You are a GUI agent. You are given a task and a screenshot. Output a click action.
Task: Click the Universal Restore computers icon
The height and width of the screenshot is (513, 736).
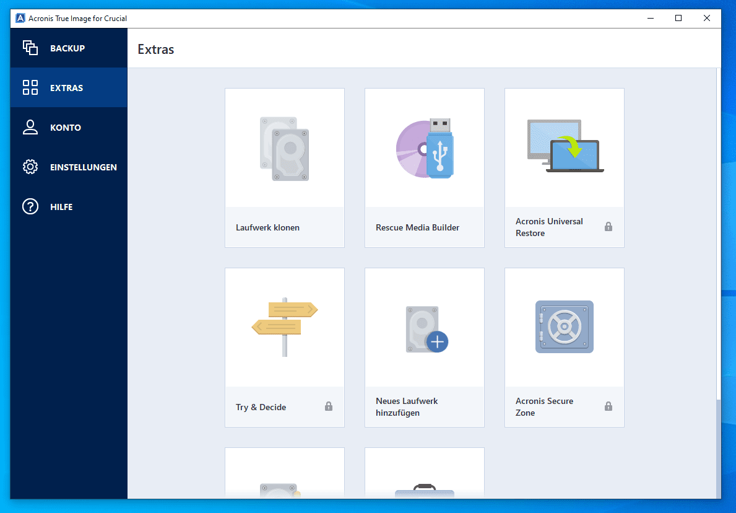point(565,146)
